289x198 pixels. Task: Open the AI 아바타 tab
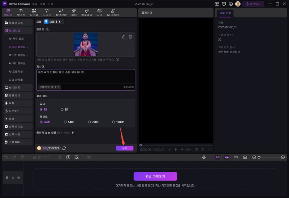113,13
